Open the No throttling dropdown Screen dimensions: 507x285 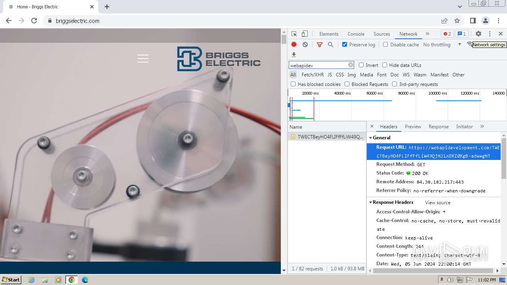pyautogui.click(x=442, y=45)
